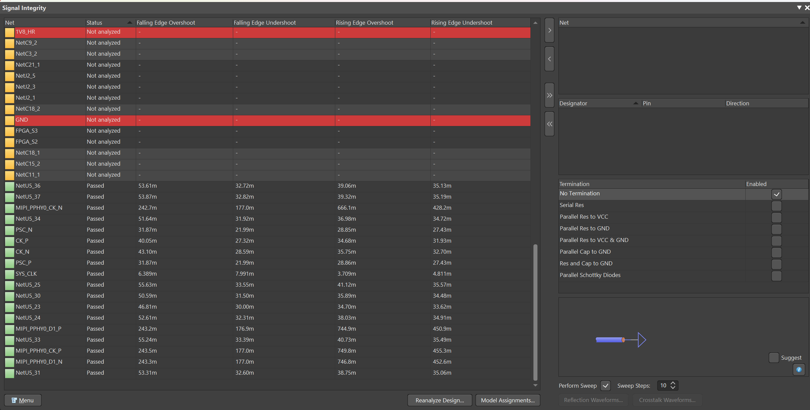Click the double right arrow to add all nets

[x=549, y=95]
